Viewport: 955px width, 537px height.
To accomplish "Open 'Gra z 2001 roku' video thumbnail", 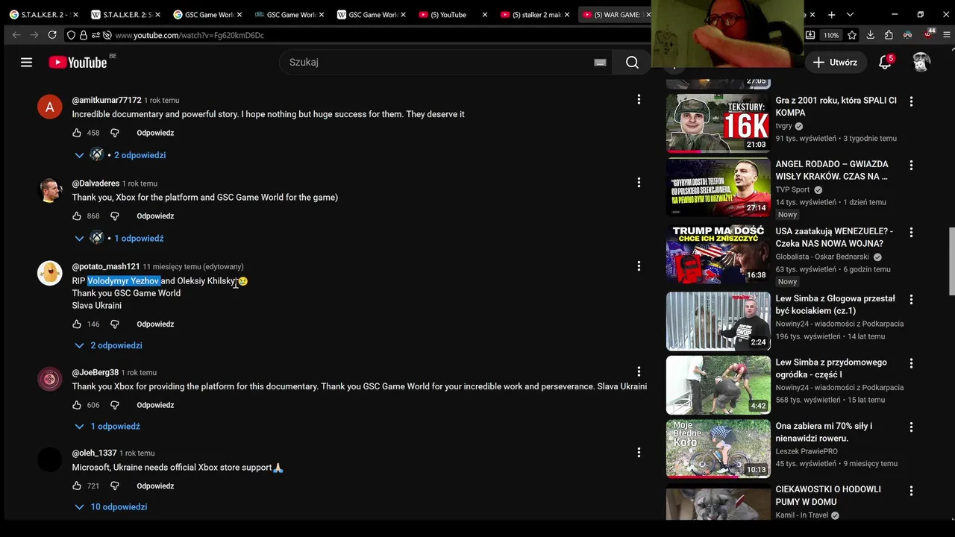I will (x=718, y=123).
